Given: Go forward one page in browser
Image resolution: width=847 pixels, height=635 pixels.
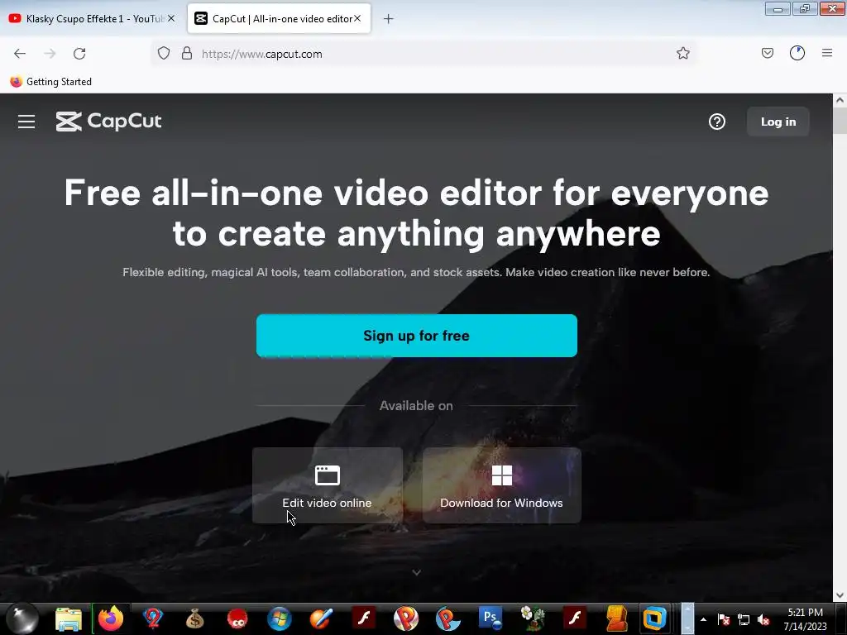Looking at the screenshot, I should pyautogui.click(x=50, y=54).
